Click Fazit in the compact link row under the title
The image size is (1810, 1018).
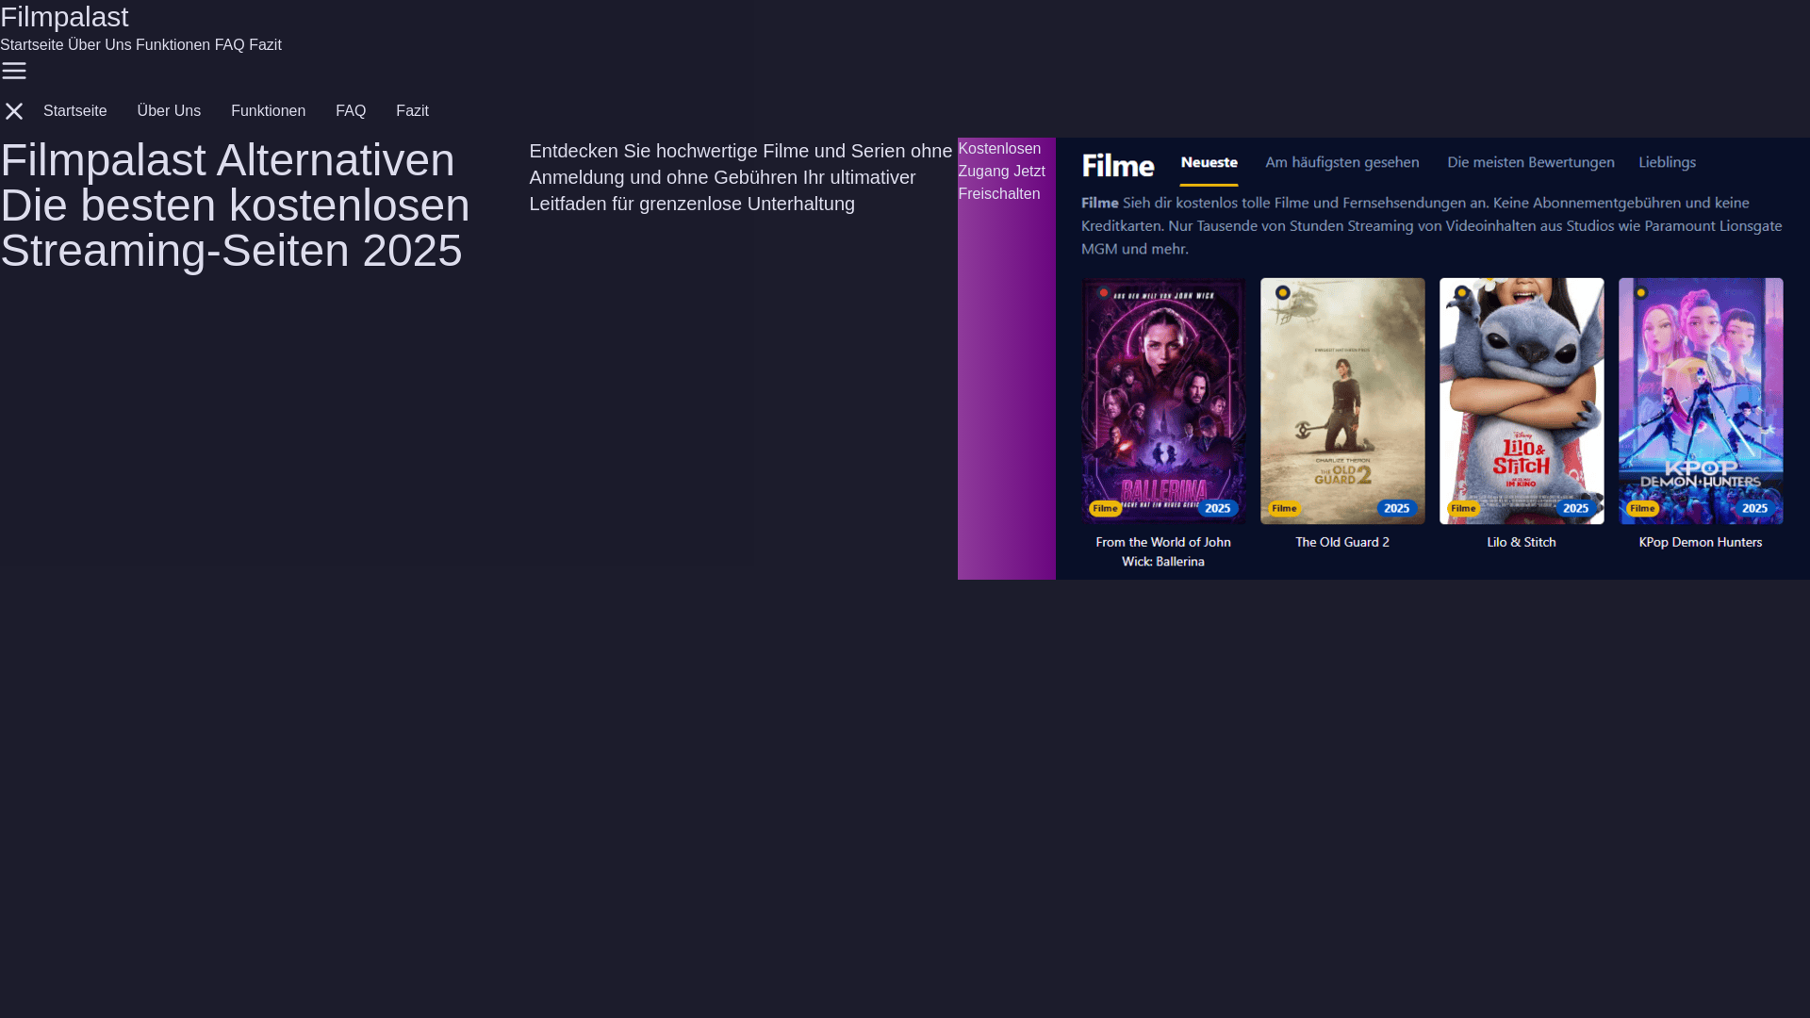point(265,44)
